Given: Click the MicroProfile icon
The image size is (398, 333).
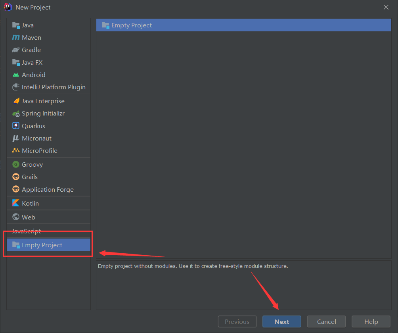Looking at the screenshot, I should [16, 150].
